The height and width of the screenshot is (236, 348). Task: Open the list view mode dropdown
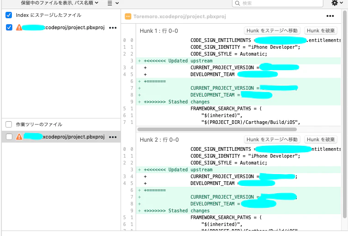click(113, 3)
